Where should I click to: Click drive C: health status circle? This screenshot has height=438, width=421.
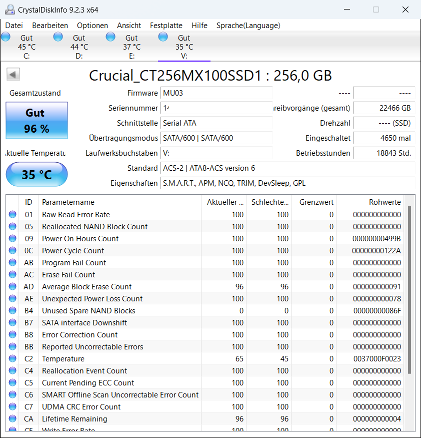(x=5, y=36)
